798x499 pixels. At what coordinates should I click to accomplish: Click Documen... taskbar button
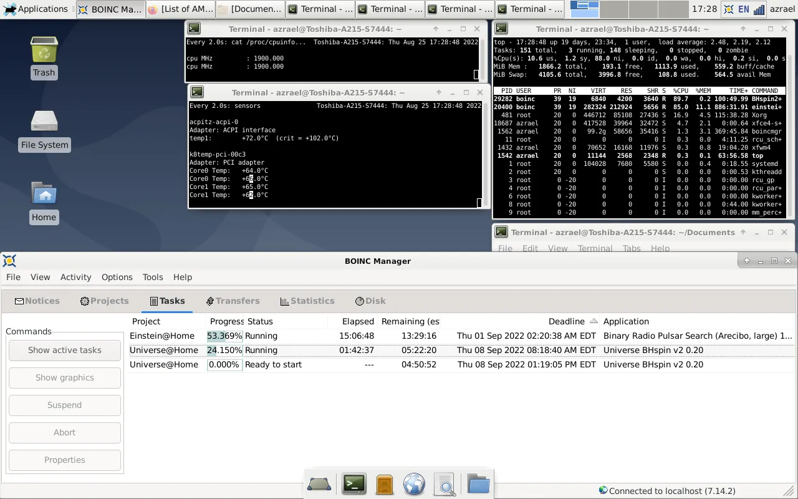(x=251, y=9)
